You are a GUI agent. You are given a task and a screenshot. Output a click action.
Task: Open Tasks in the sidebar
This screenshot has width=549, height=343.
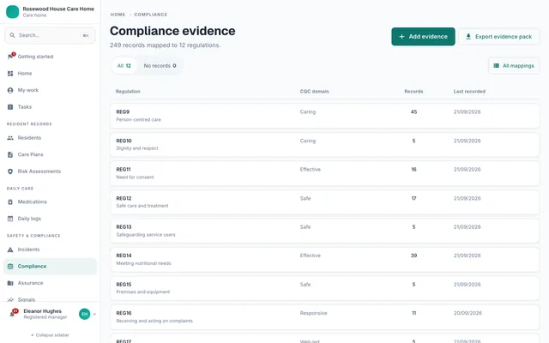[x=50, y=107]
